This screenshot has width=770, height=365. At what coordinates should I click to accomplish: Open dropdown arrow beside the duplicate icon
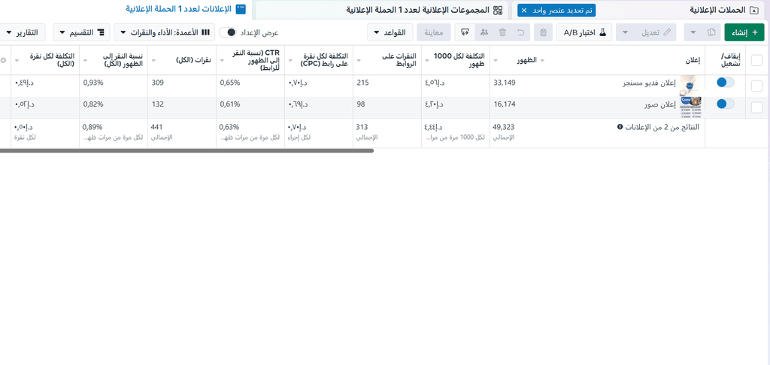693,32
